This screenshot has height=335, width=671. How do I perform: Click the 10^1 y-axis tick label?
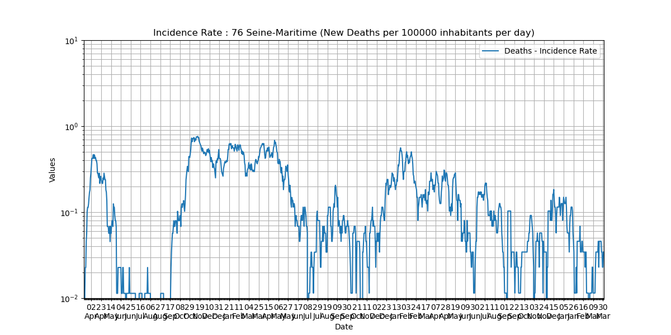point(73,41)
